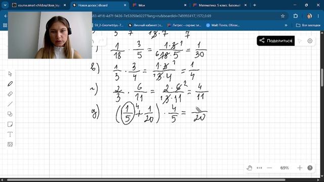This screenshot has height=182, width=324.
Task: Select the Eraser tool
Action: (x=10, y=94)
